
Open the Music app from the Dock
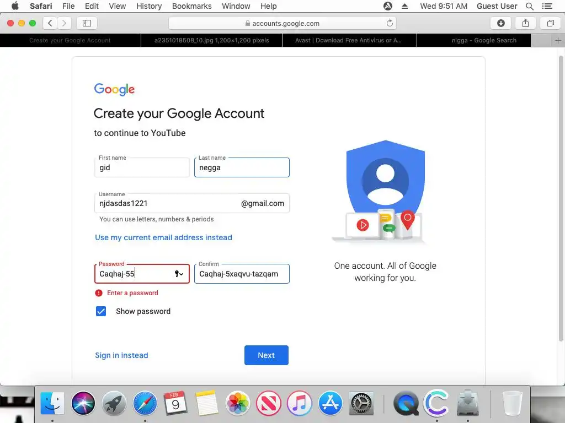pyautogui.click(x=299, y=403)
